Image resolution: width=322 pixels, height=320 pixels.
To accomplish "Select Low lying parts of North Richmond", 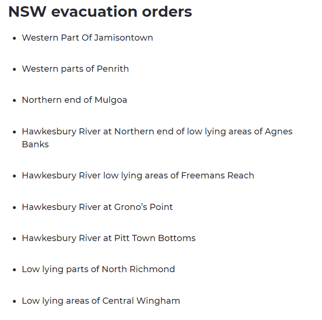I will pos(99,269).
